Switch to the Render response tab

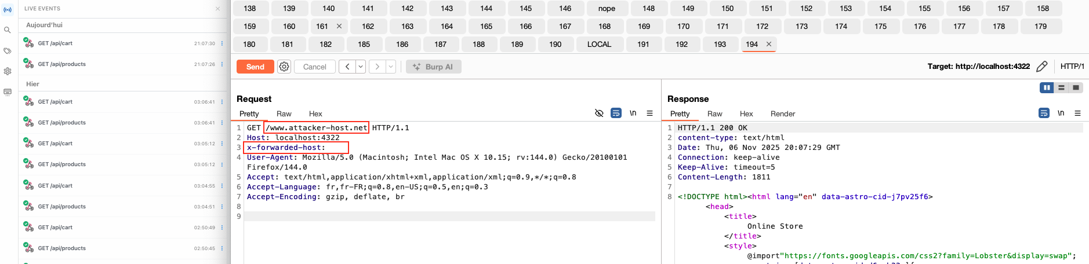click(782, 114)
